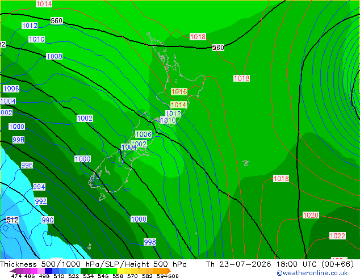Click the legend value 486
The width and height of the screenshot is (360, 278).
(30, 276)
